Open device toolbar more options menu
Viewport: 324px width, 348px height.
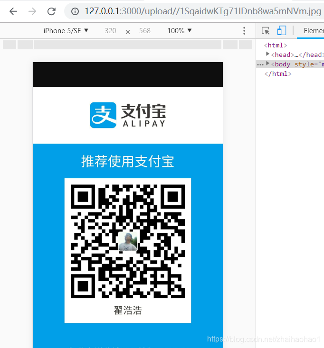tap(244, 31)
